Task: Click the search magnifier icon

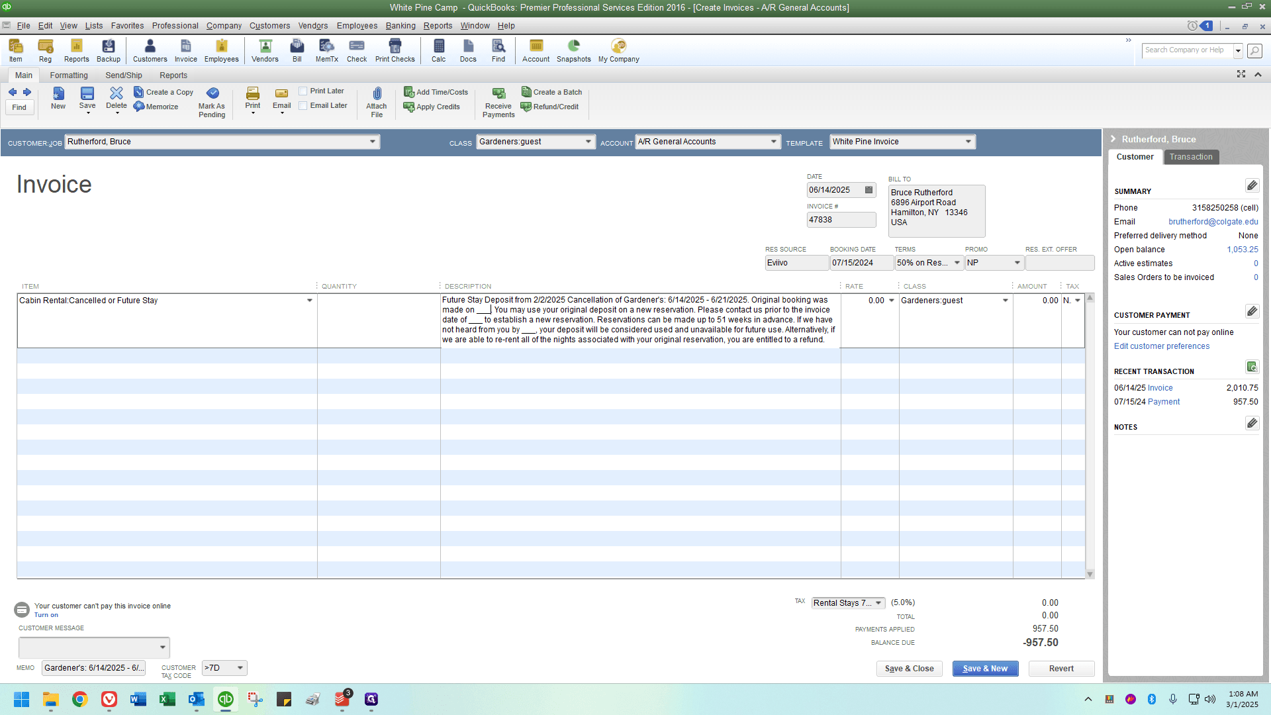Action: (1254, 50)
